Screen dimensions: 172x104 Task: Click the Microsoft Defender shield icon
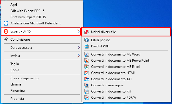6,23
